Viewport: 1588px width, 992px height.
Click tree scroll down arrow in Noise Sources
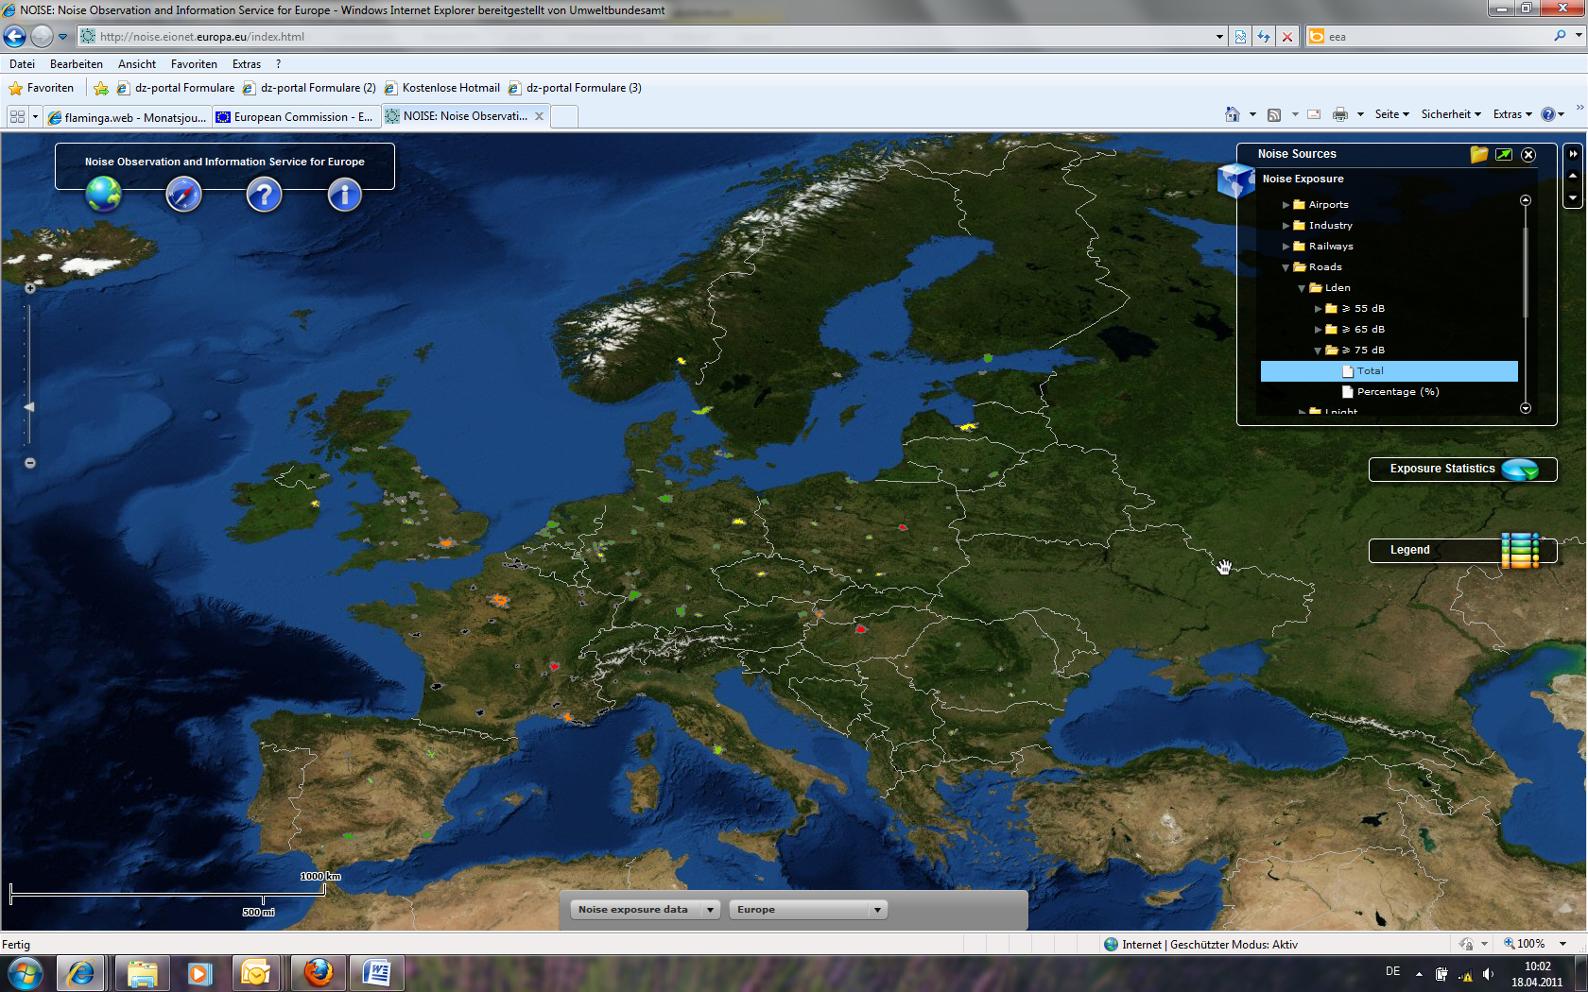point(1525,408)
